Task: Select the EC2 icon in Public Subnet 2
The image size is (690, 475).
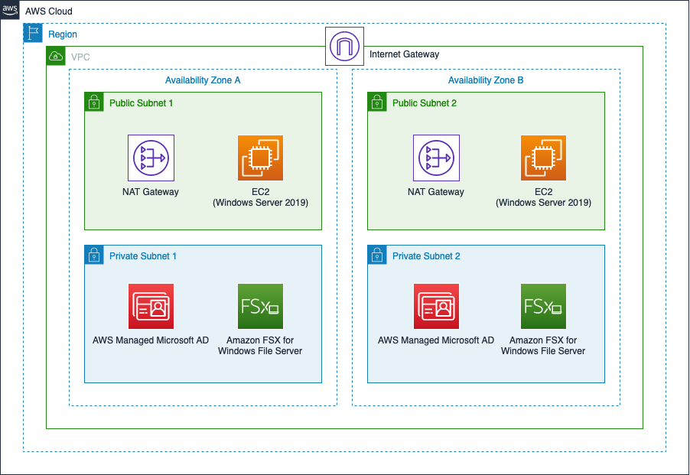Action: (x=543, y=158)
